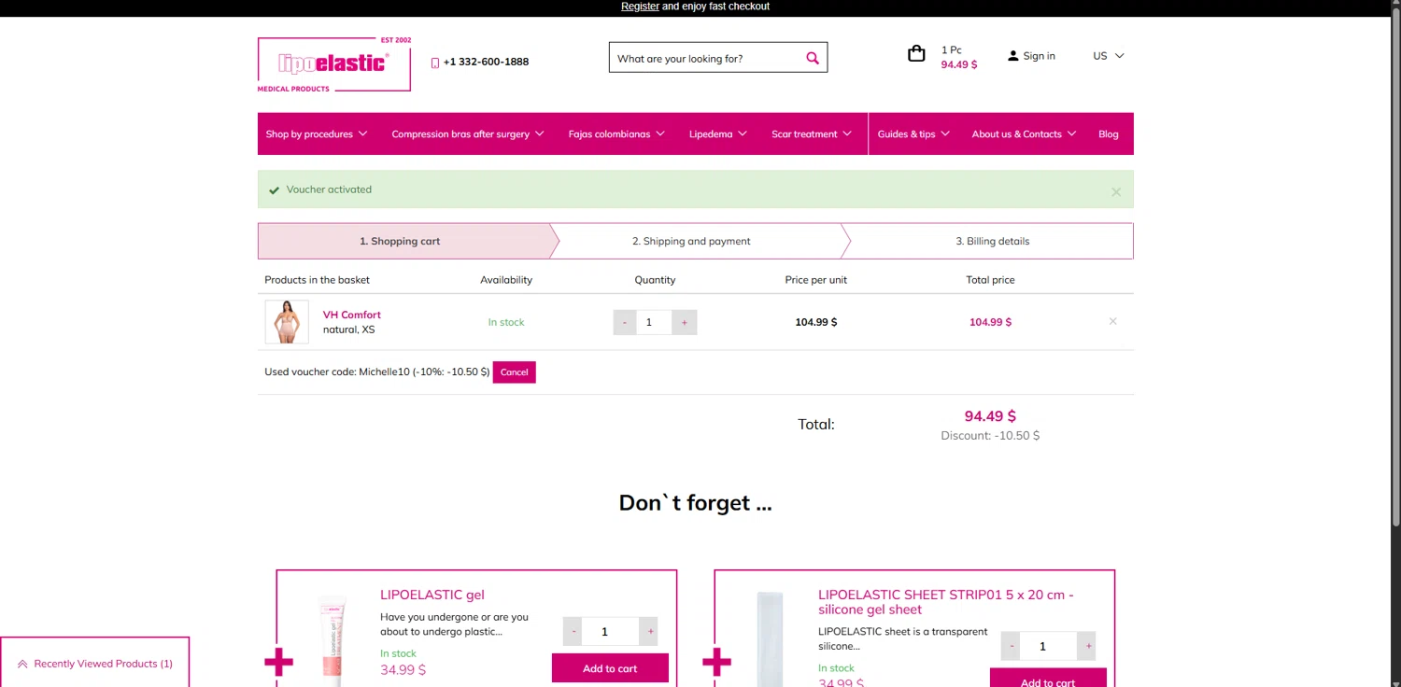
Task: Click the search input field
Action: pos(707,58)
